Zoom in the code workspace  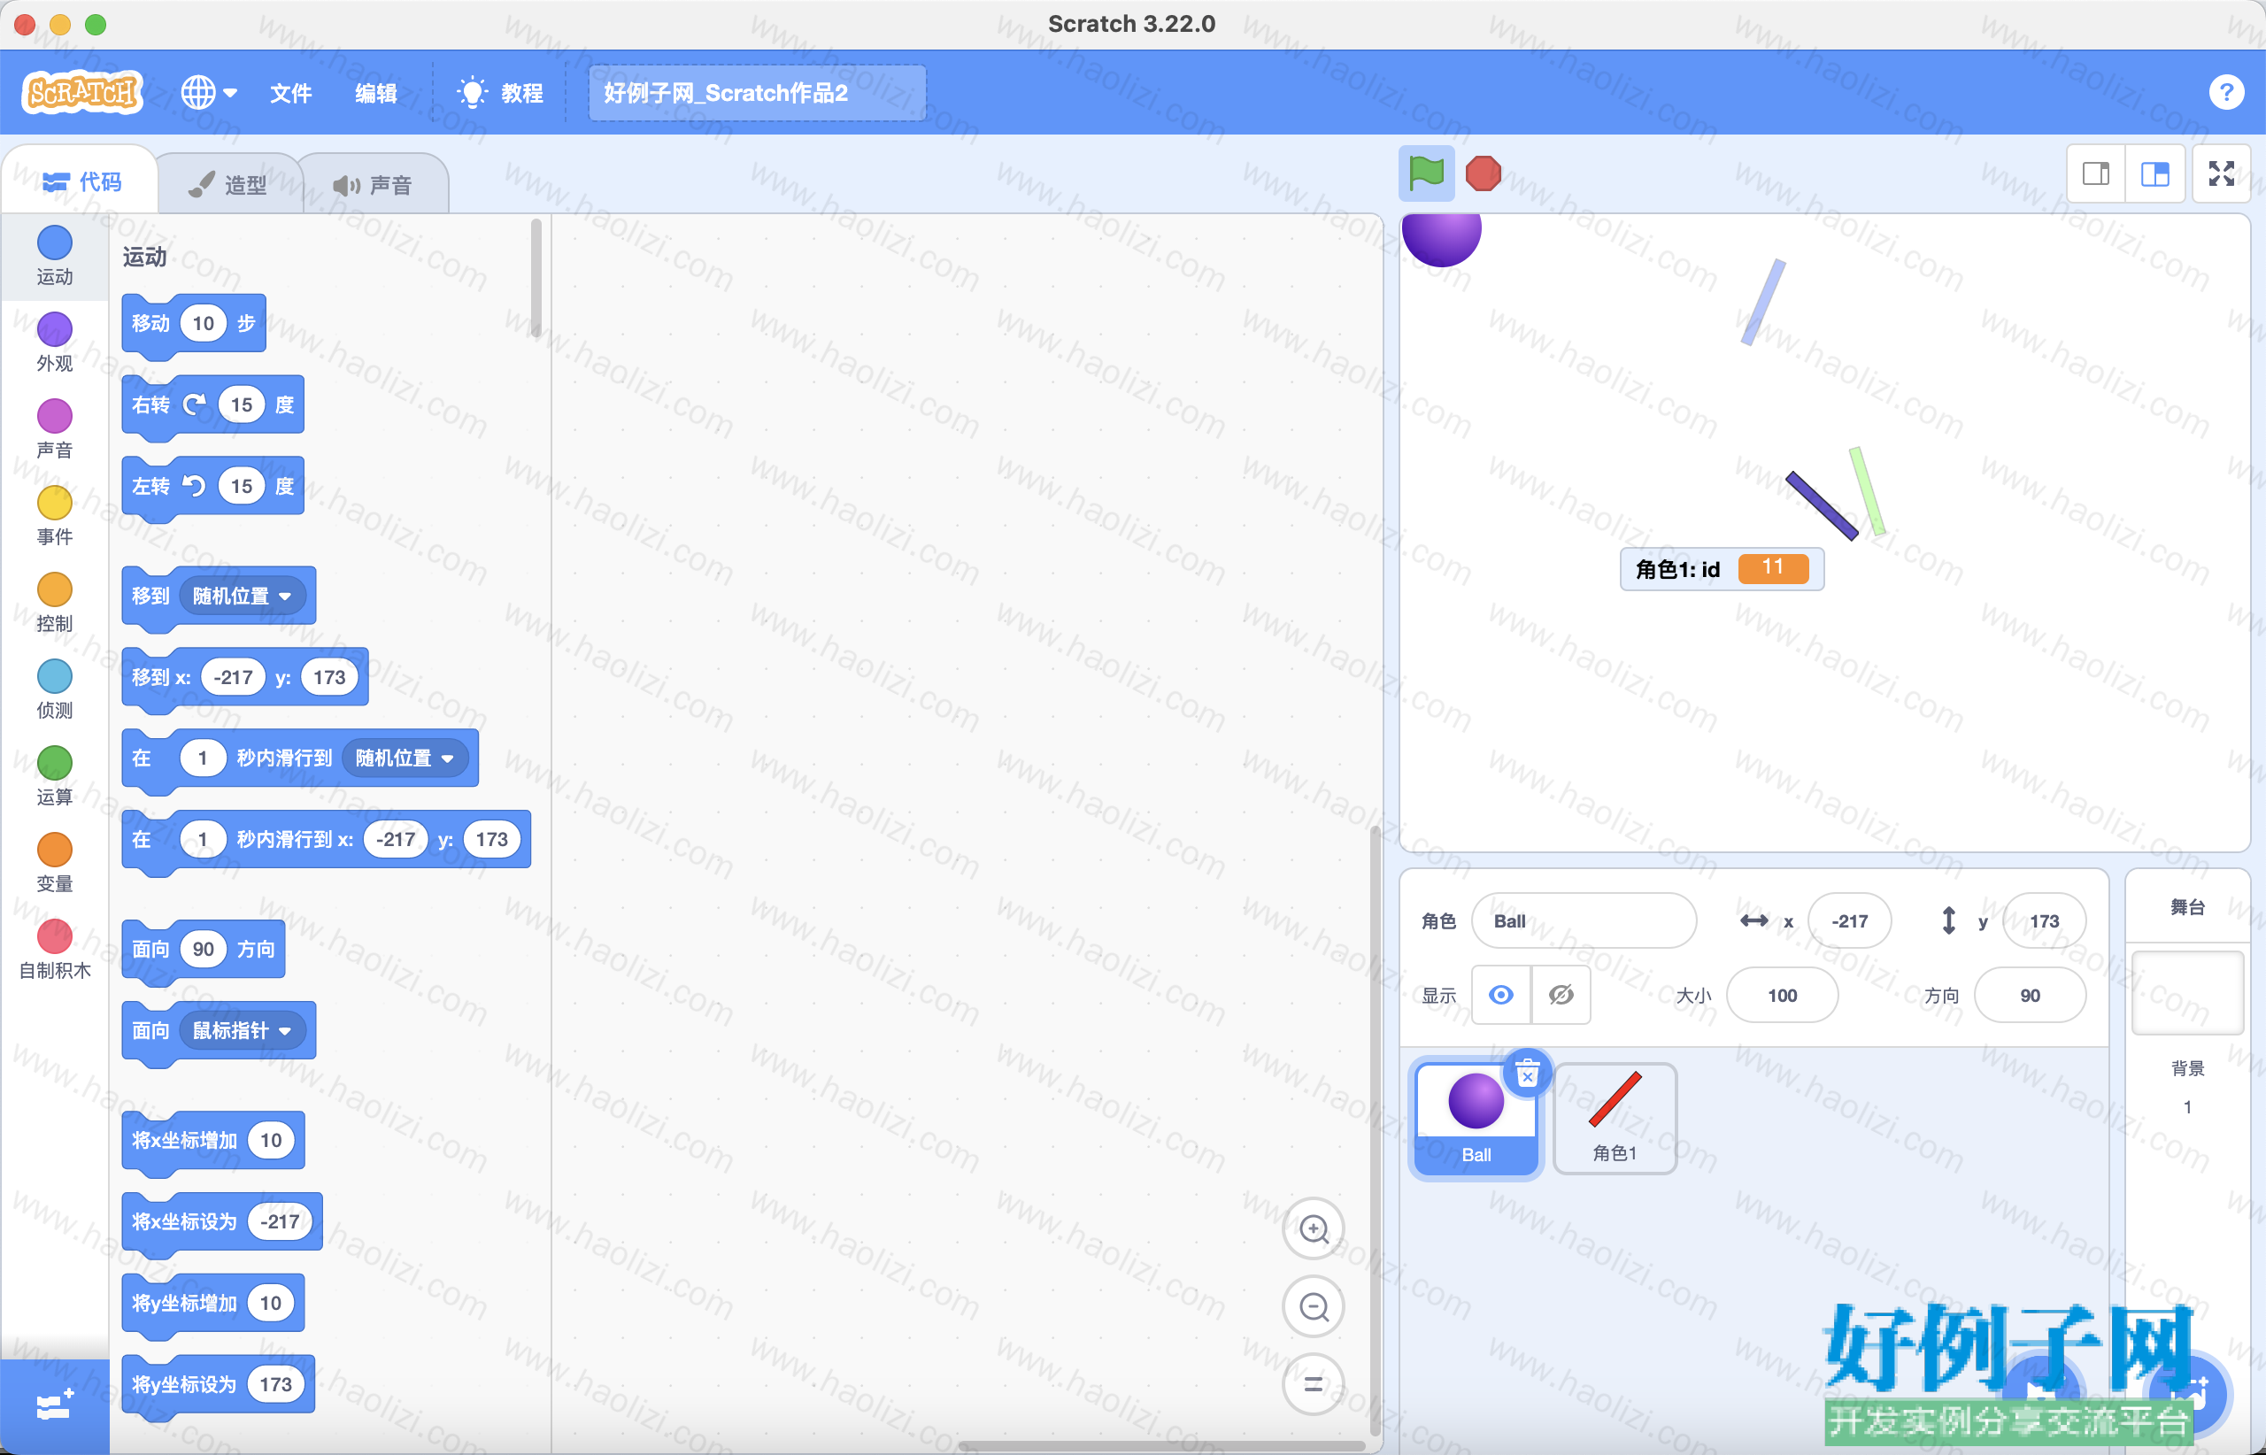click(1314, 1228)
